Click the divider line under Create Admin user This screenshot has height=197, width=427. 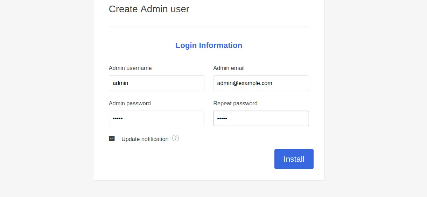pyautogui.click(x=209, y=27)
